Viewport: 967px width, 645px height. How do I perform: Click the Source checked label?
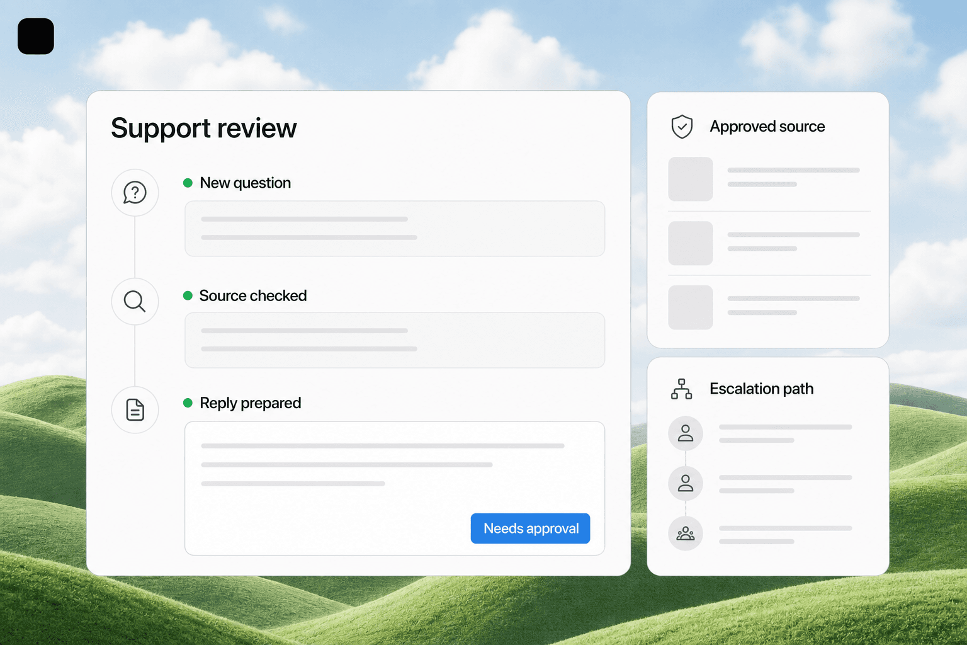pos(253,295)
